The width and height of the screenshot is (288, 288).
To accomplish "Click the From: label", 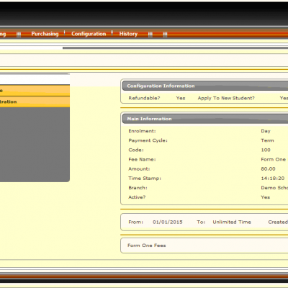I will (136, 222).
